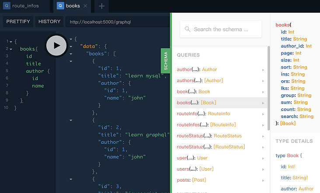This screenshot has width=320, height=193.
Task: Edit the localhost graphql endpoint URL field
Action: pos(116,22)
